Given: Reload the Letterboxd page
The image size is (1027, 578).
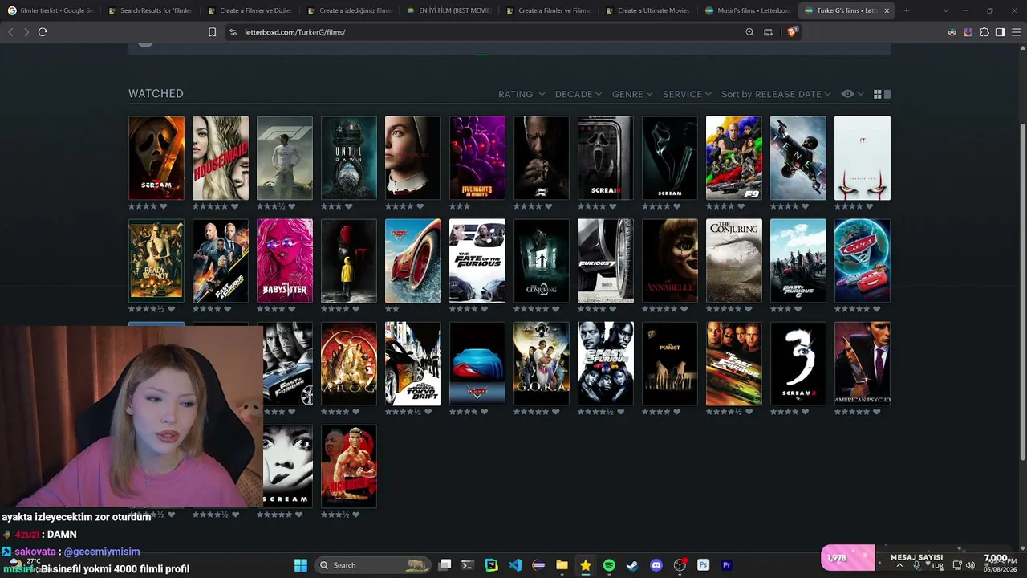Looking at the screenshot, I should point(43,32).
